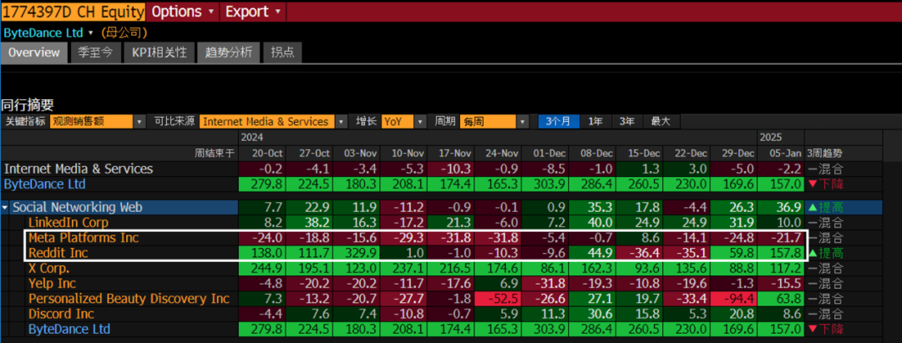Image resolution: width=902 pixels, height=343 pixels.
Task: Click Reddit Inc 329.9 value cell
Action: point(357,253)
